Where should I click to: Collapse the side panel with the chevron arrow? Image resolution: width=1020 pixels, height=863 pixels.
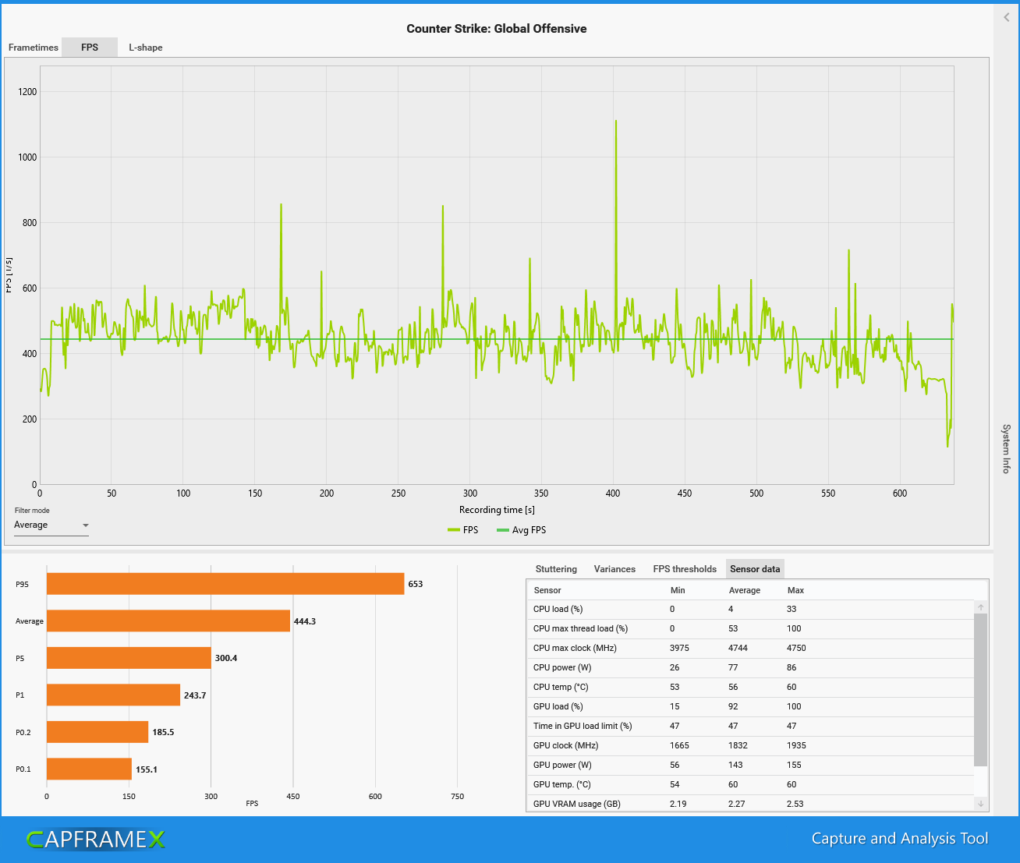(1006, 17)
